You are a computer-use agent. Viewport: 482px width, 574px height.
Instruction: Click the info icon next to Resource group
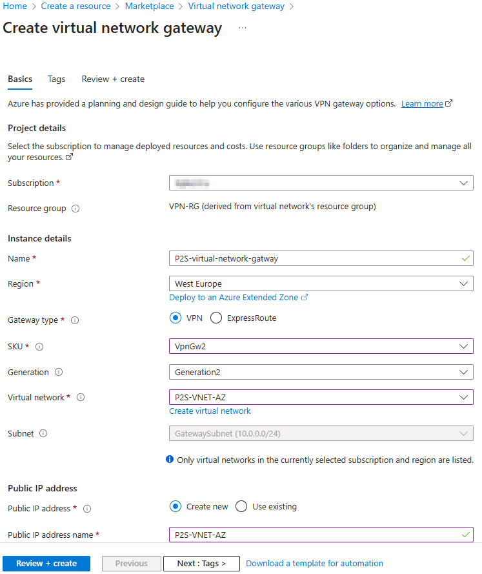coord(75,209)
